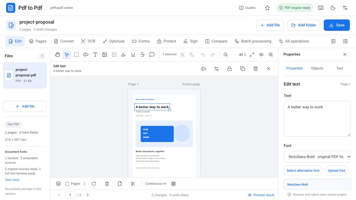Click the Undo arrow
Image resolution: width=356 pixels, height=200 pixels.
[x=203, y=55]
